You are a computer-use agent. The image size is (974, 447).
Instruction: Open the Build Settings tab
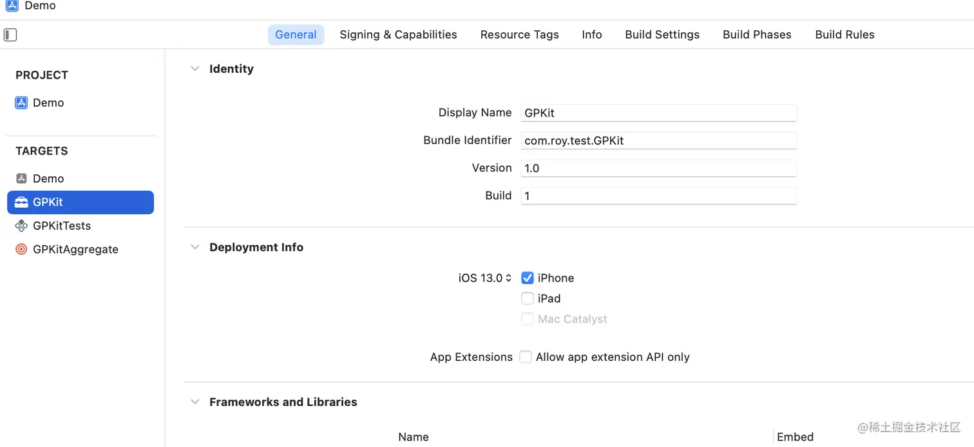coord(662,35)
